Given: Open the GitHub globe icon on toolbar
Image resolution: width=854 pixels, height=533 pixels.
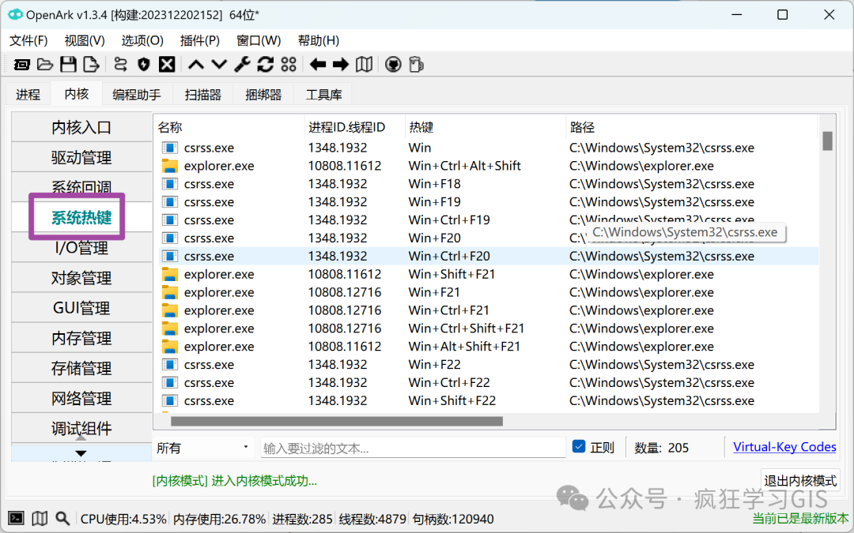Looking at the screenshot, I should [392, 64].
